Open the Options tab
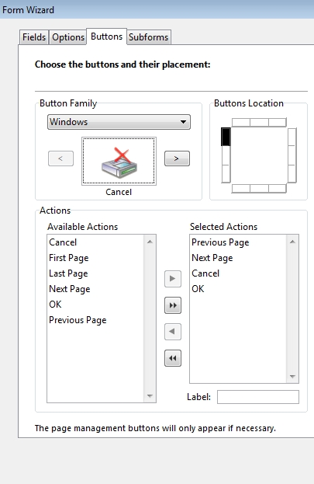Viewport: 314px width, 484px height. (x=68, y=37)
